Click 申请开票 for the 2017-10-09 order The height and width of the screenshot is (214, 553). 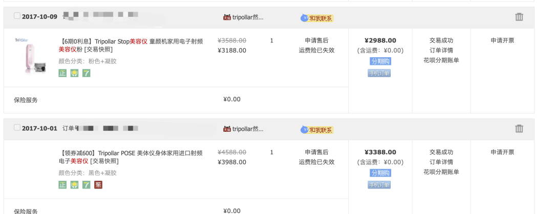[502, 40]
